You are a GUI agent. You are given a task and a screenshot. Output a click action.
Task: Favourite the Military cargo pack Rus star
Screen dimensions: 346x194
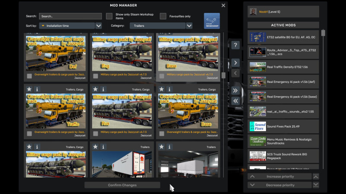coord(95,89)
